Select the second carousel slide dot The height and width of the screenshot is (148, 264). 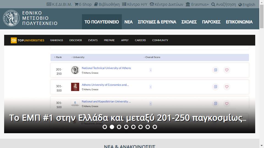click(x=112, y=127)
